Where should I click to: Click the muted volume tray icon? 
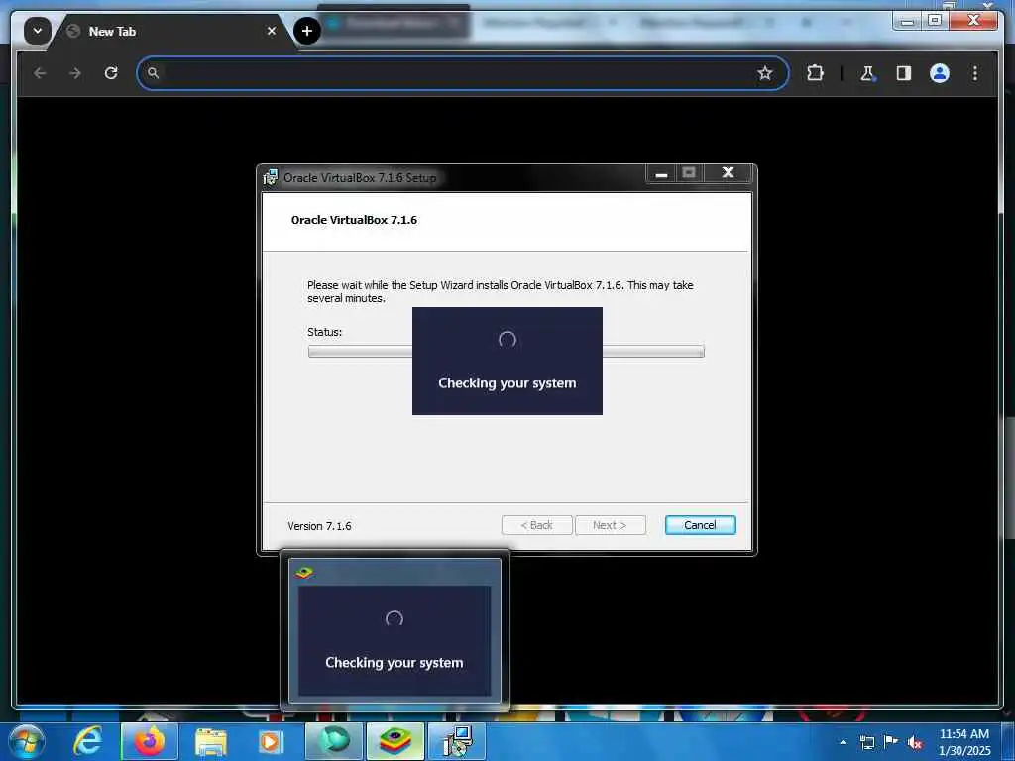point(915,743)
